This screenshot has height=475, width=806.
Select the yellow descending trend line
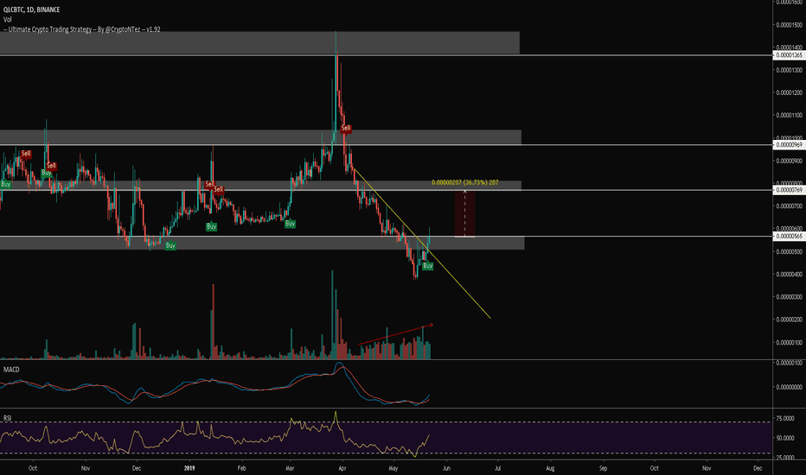point(421,244)
